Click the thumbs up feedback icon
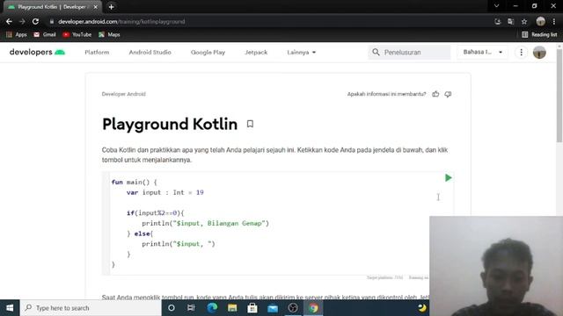Image resolution: width=563 pixels, height=316 pixels. (435, 94)
